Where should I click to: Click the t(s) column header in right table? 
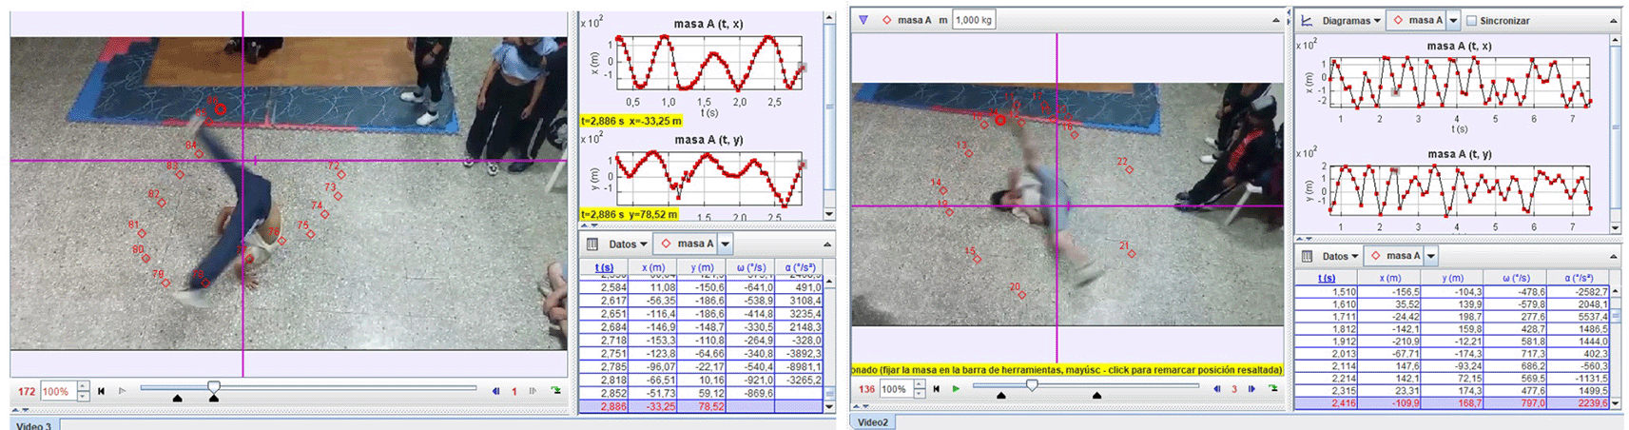coord(1326,278)
